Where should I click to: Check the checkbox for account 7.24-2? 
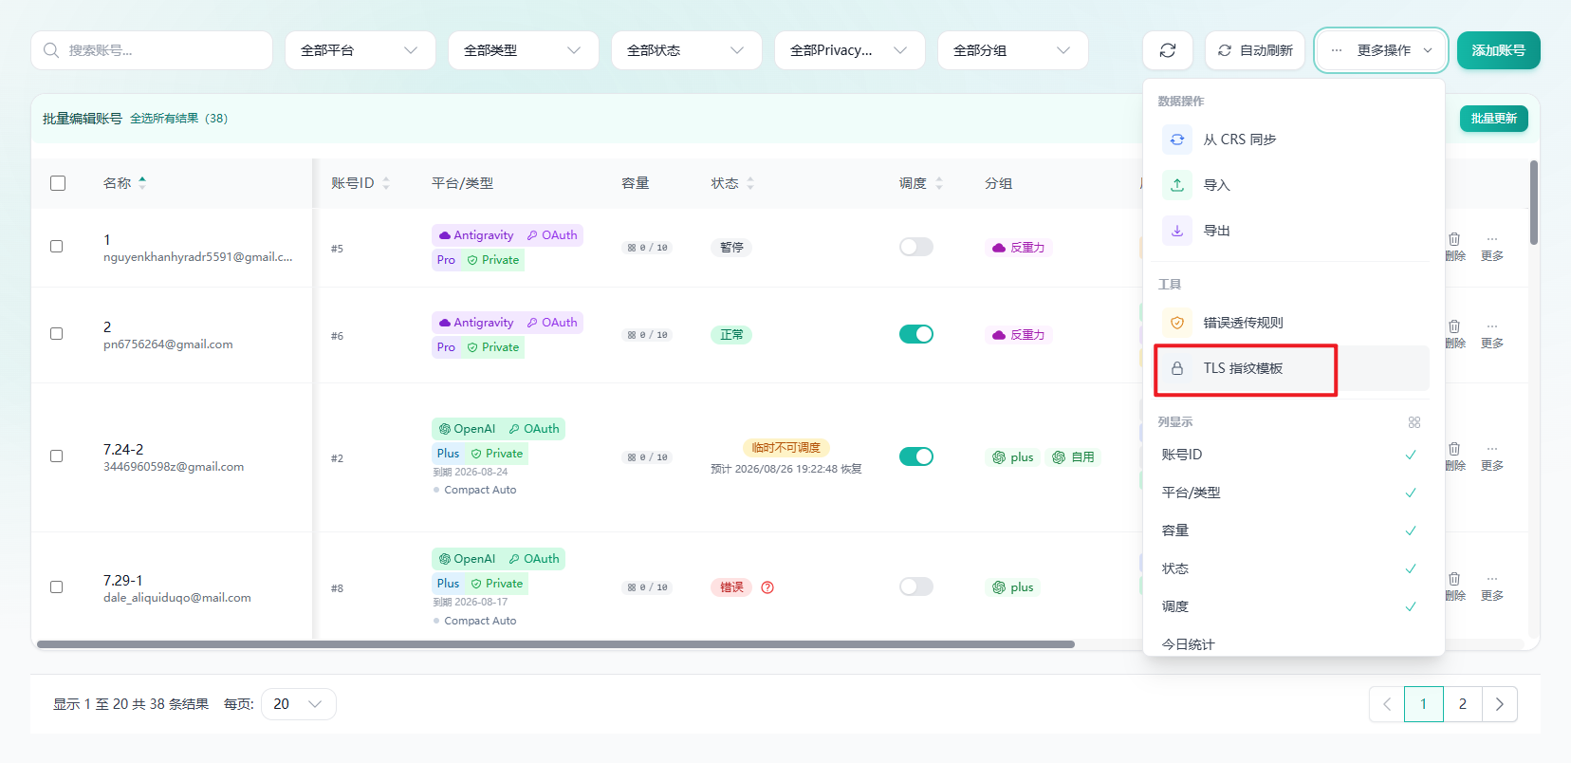(x=57, y=456)
